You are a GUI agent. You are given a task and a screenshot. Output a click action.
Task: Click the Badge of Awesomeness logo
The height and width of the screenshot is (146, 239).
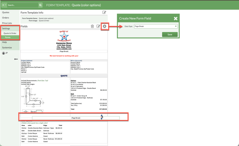64,36
